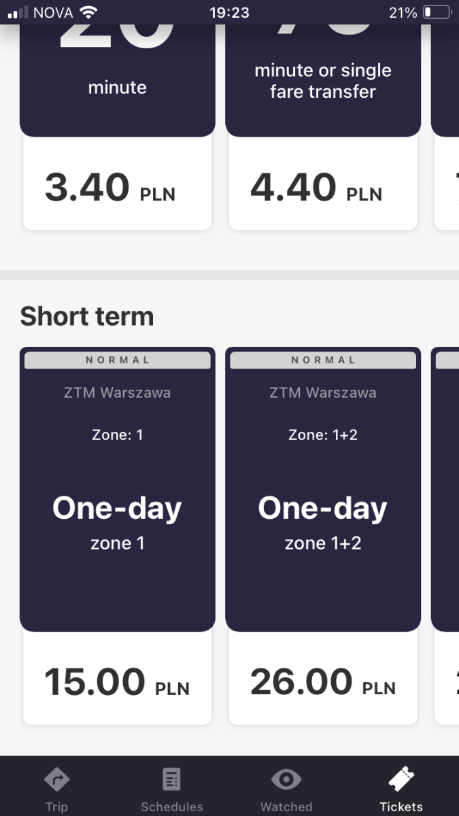Switch to the Watched tab label
Screen dimensions: 459x816
coord(286,806)
